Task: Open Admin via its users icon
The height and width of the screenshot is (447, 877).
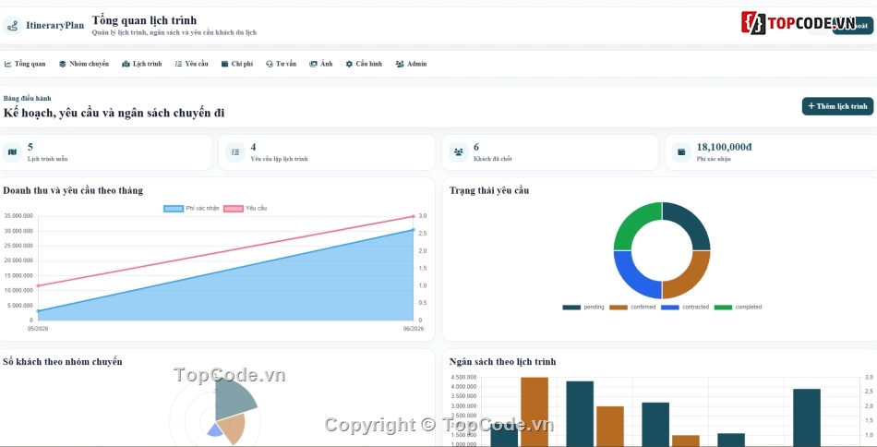Action: tap(400, 64)
